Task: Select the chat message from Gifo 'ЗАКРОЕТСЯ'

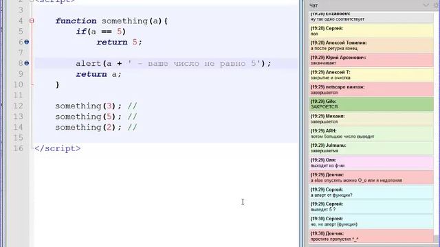Action: 371,104
